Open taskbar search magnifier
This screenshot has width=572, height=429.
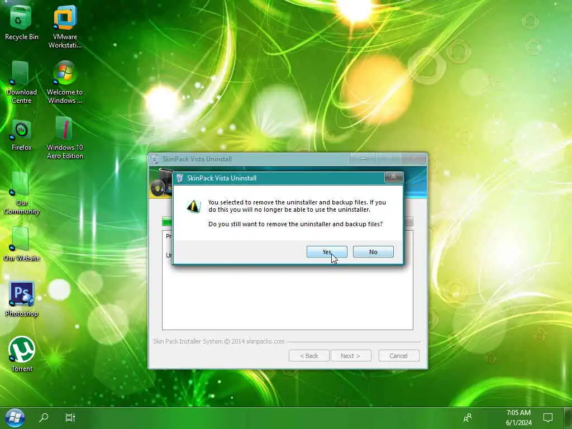click(44, 418)
